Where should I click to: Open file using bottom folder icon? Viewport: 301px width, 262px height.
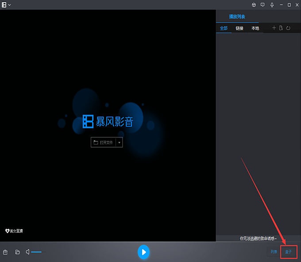coord(17,252)
